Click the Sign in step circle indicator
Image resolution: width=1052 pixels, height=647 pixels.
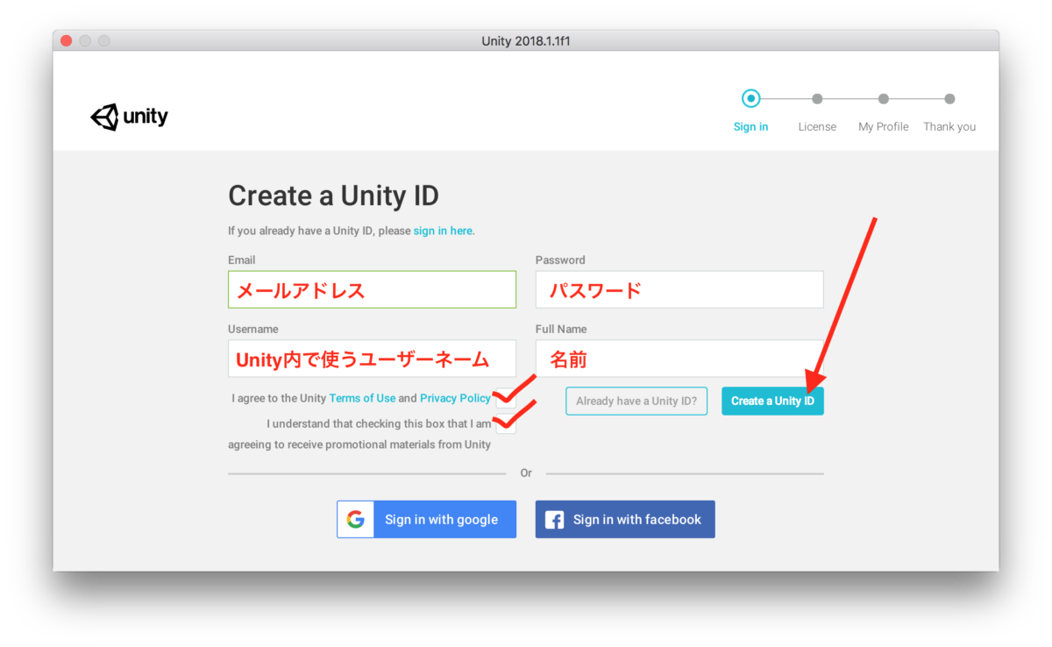750,98
